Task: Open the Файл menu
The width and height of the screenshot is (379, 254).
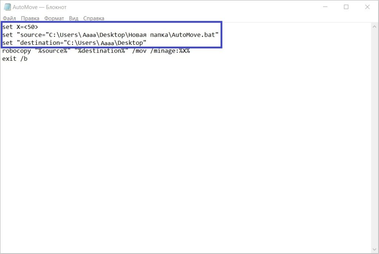Action: tap(9, 19)
